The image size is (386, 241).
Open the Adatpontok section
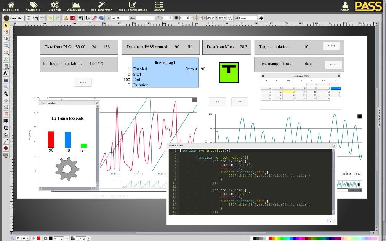pyautogui.click(x=34, y=6)
